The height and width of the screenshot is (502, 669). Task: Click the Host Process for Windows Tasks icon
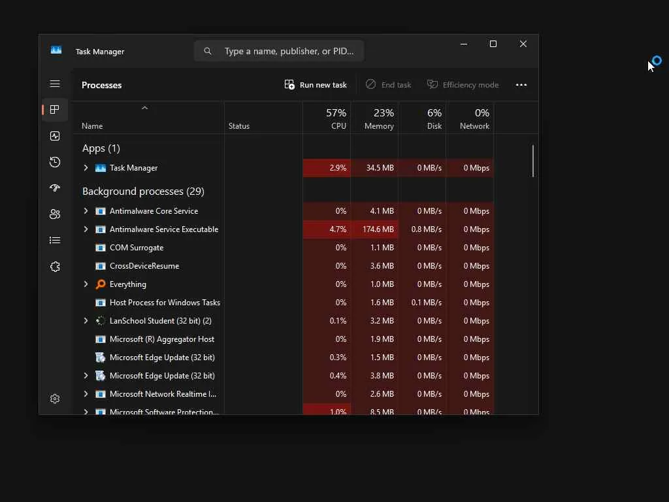[x=100, y=303]
